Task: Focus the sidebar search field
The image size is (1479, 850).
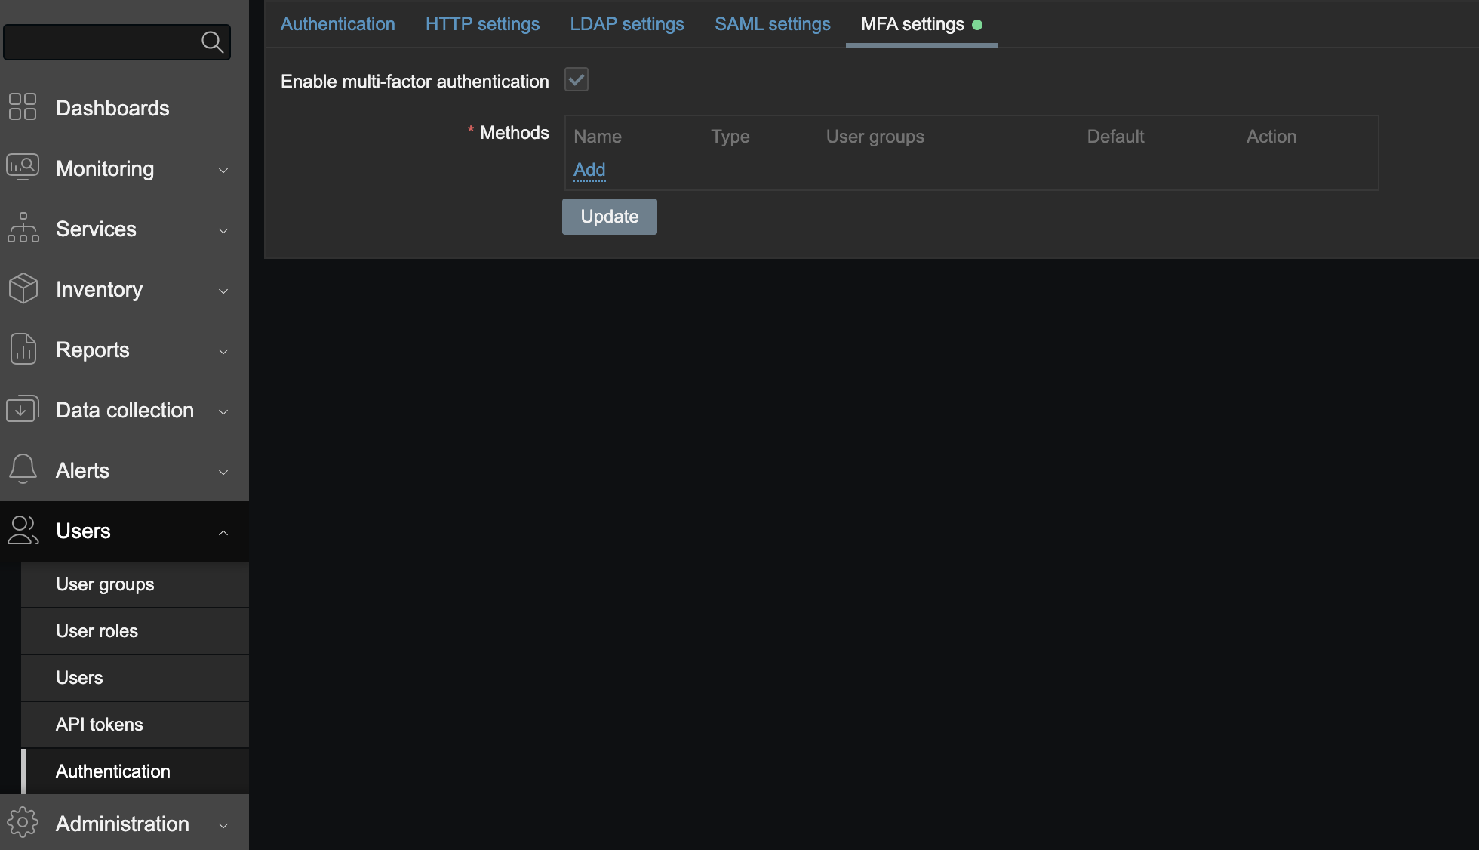Action: coord(117,42)
